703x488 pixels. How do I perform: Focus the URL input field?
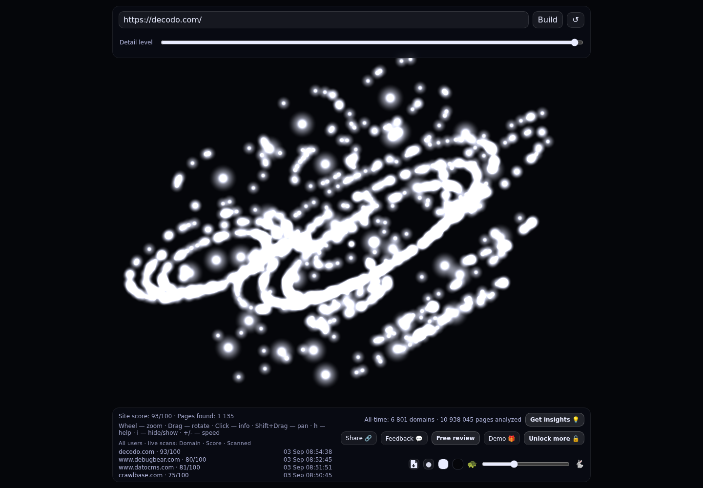coord(324,20)
